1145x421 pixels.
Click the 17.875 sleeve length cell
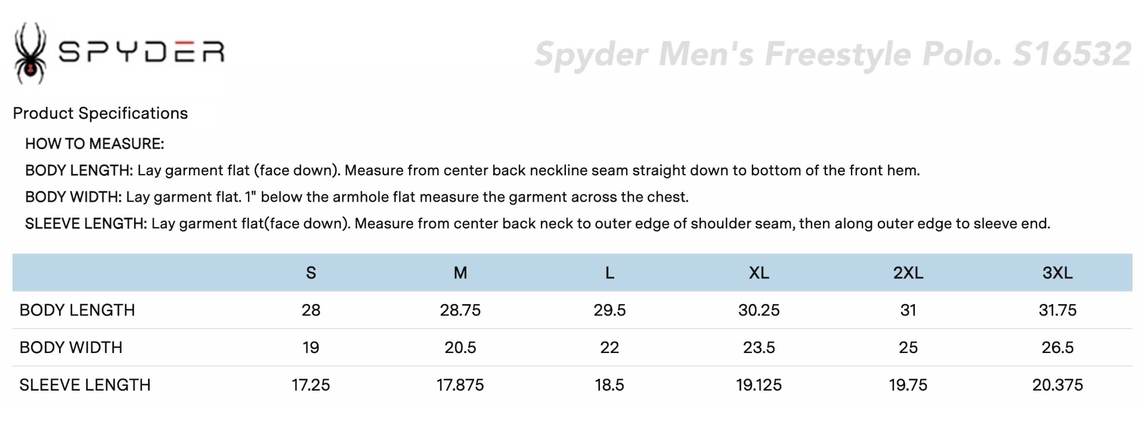pyautogui.click(x=460, y=385)
